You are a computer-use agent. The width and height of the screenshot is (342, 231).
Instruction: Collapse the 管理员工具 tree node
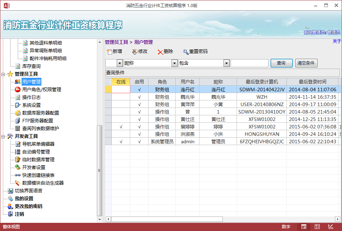click(3, 74)
